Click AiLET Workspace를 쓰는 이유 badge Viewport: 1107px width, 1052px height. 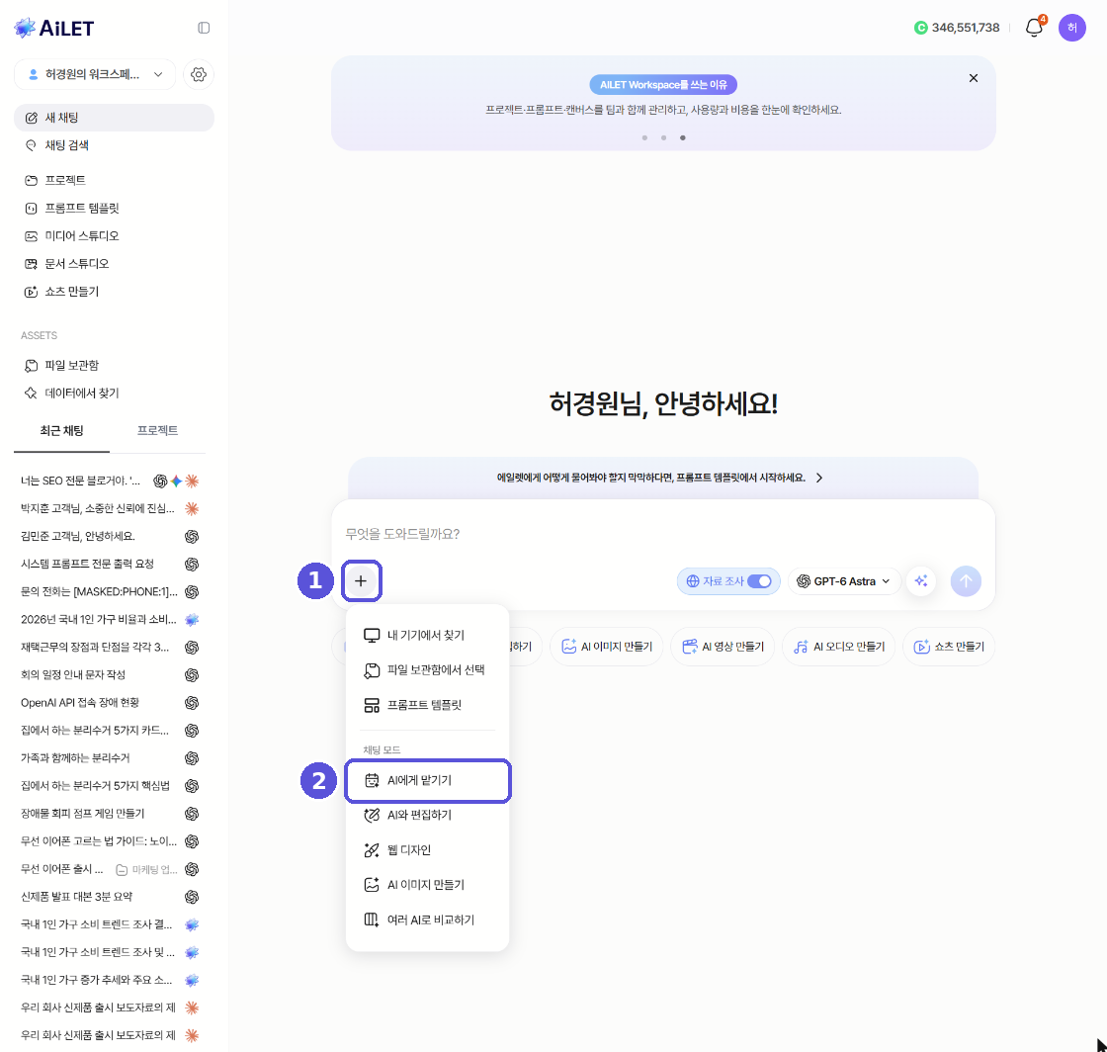pyautogui.click(x=663, y=85)
